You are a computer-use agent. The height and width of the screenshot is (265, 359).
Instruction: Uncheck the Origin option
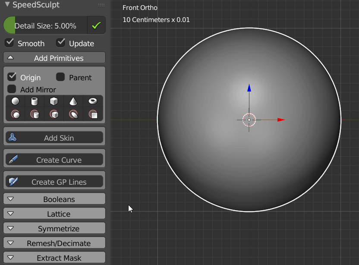point(11,77)
